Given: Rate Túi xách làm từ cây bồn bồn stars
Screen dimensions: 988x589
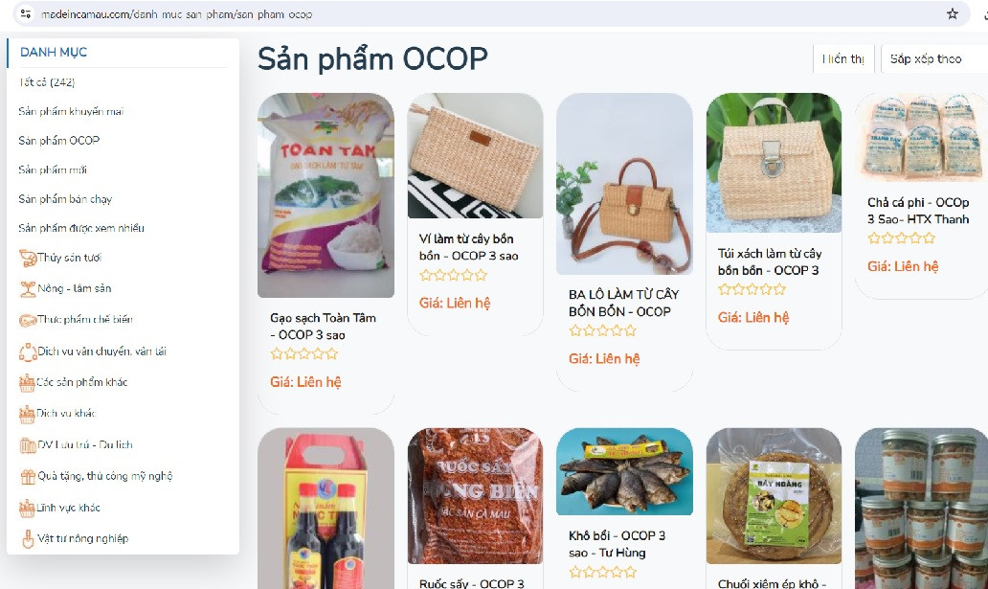Looking at the screenshot, I should 752,289.
